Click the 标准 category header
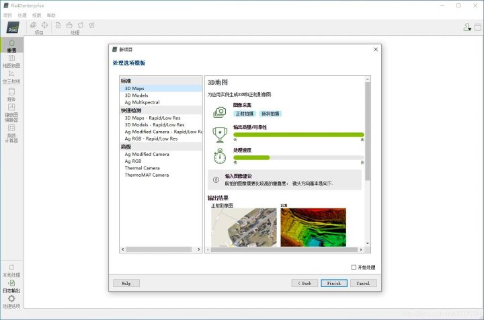 pyautogui.click(x=161, y=81)
